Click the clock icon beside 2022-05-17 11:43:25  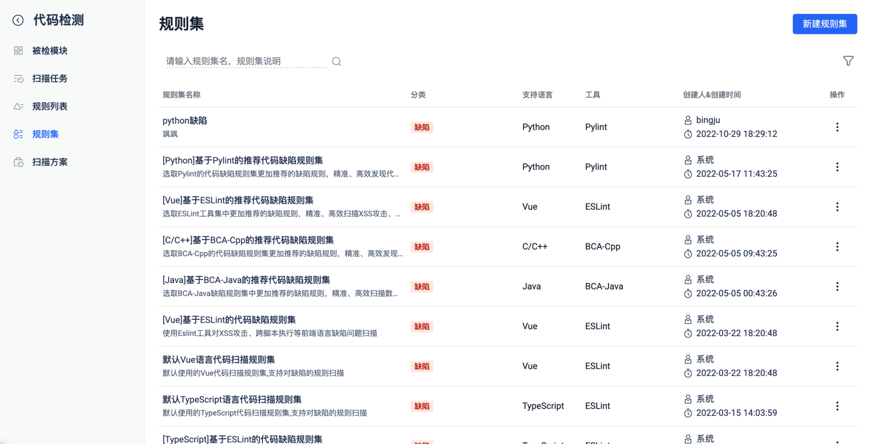pos(688,174)
